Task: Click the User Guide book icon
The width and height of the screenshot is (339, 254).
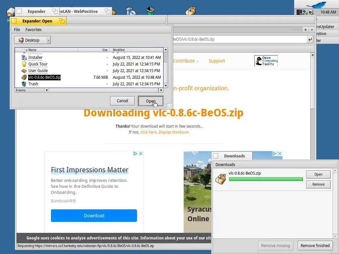Action: (24, 71)
